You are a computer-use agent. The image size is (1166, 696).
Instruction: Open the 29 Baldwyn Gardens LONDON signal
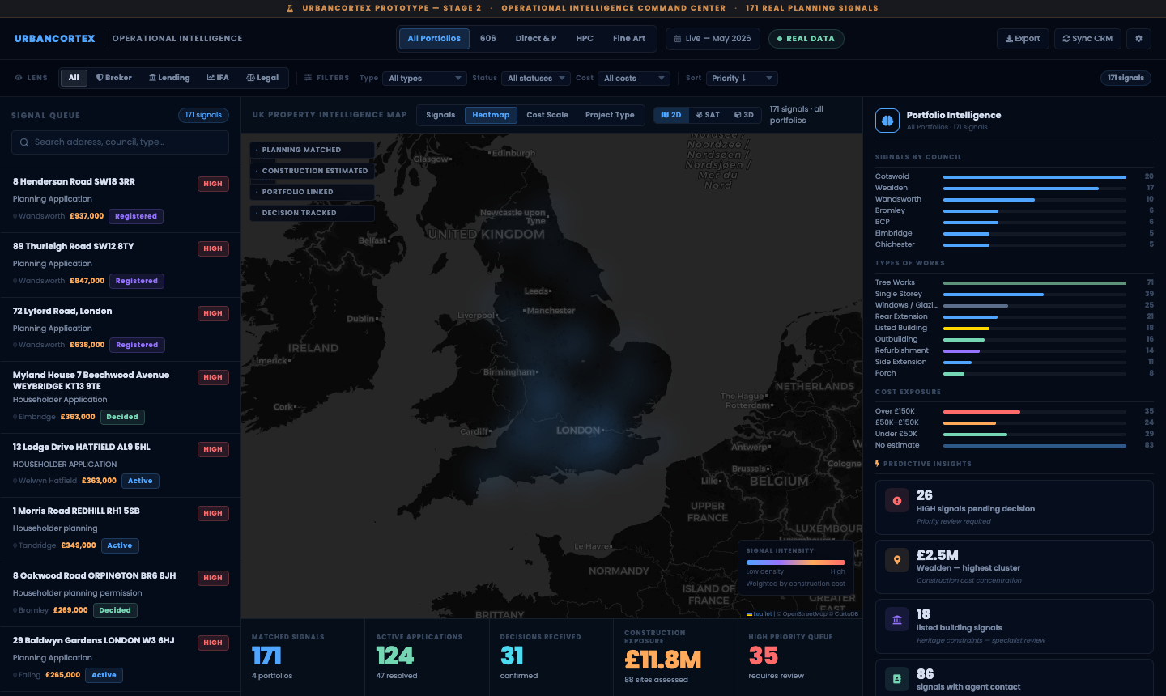pos(120,659)
